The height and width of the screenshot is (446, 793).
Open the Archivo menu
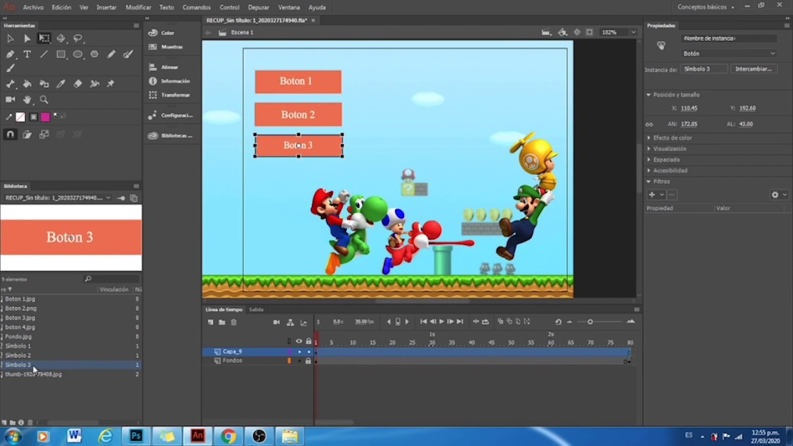(x=33, y=7)
